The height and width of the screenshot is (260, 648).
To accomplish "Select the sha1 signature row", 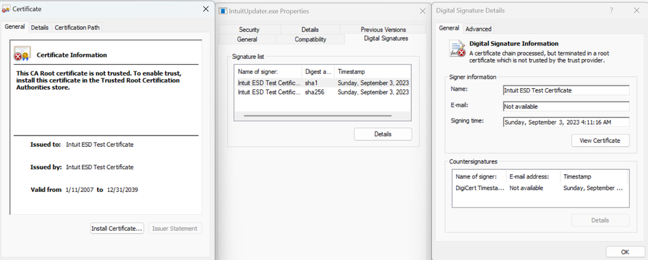I will tap(322, 83).
